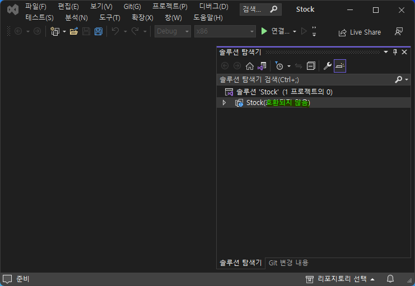The width and height of the screenshot is (415, 286).
Task: Open the 파일(F) menu
Action: (x=36, y=7)
